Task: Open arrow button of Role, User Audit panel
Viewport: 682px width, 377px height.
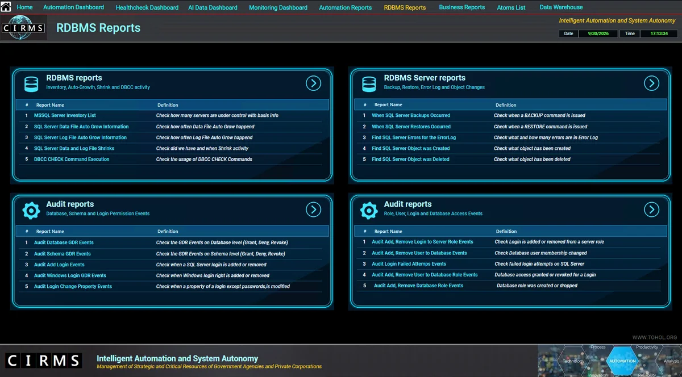Action: pos(651,210)
